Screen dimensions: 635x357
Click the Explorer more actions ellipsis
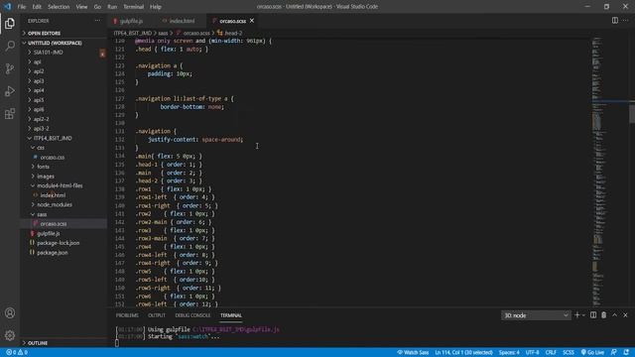(97, 21)
